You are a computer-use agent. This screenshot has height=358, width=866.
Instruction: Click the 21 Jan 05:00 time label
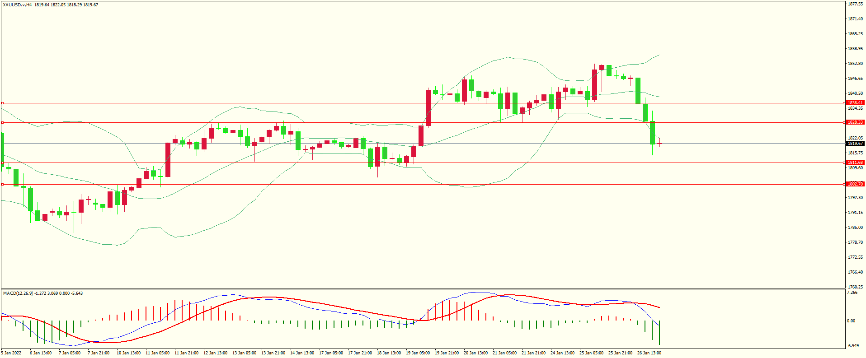pos(504,353)
